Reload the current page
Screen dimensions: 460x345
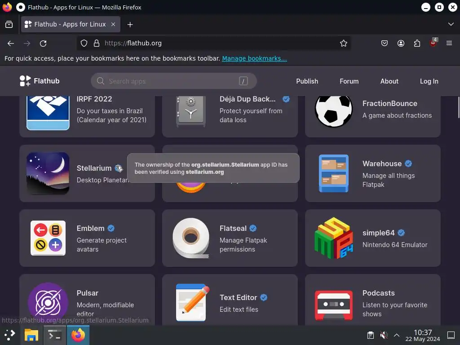coord(43,44)
